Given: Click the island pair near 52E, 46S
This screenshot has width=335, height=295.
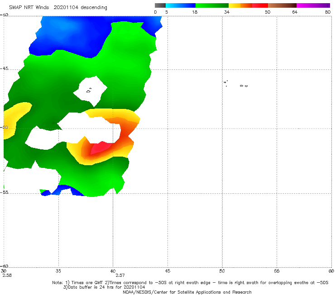Looking at the screenshot, I should [244, 86].
